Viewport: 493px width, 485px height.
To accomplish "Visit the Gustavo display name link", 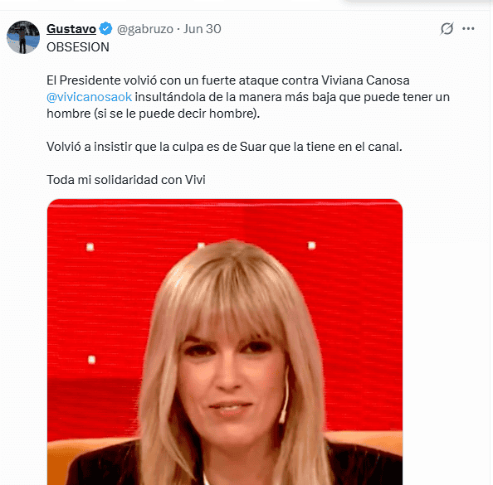I will [71, 29].
